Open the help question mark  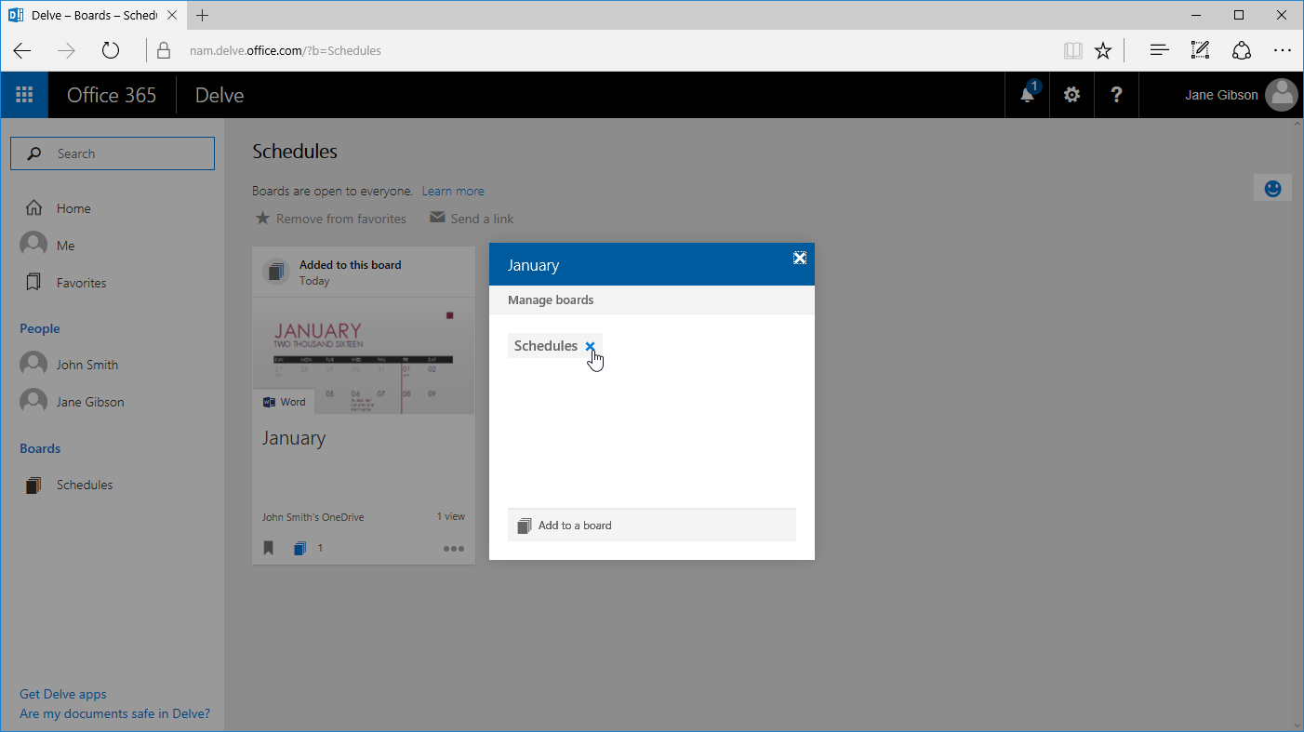click(1117, 95)
